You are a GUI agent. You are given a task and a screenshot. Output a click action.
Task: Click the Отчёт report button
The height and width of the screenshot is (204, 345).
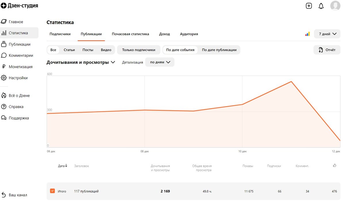327,50
